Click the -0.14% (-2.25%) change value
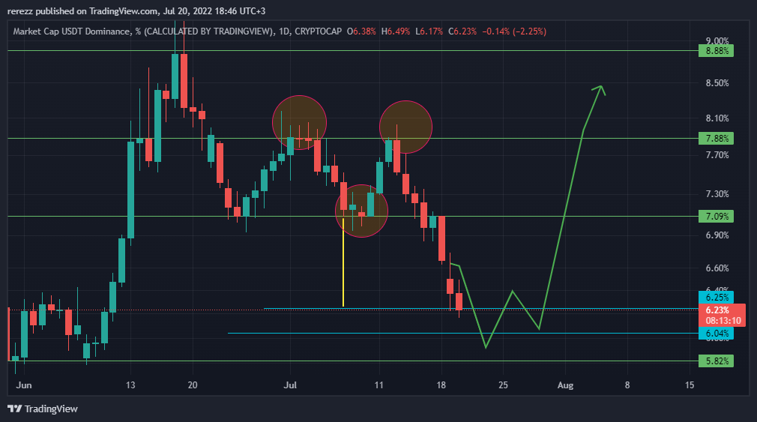Image resolution: width=757 pixels, height=422 pixels. (x=514, y=31)
